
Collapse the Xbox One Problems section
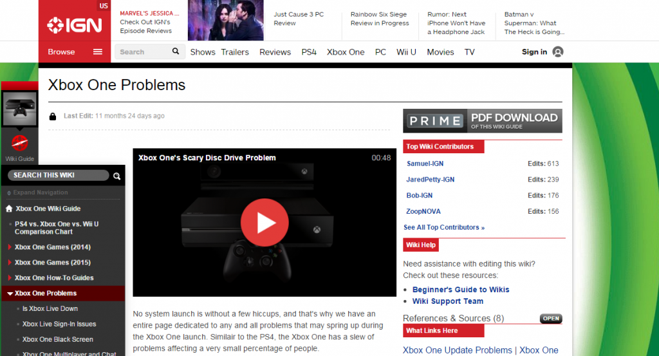tap(10, 294)
